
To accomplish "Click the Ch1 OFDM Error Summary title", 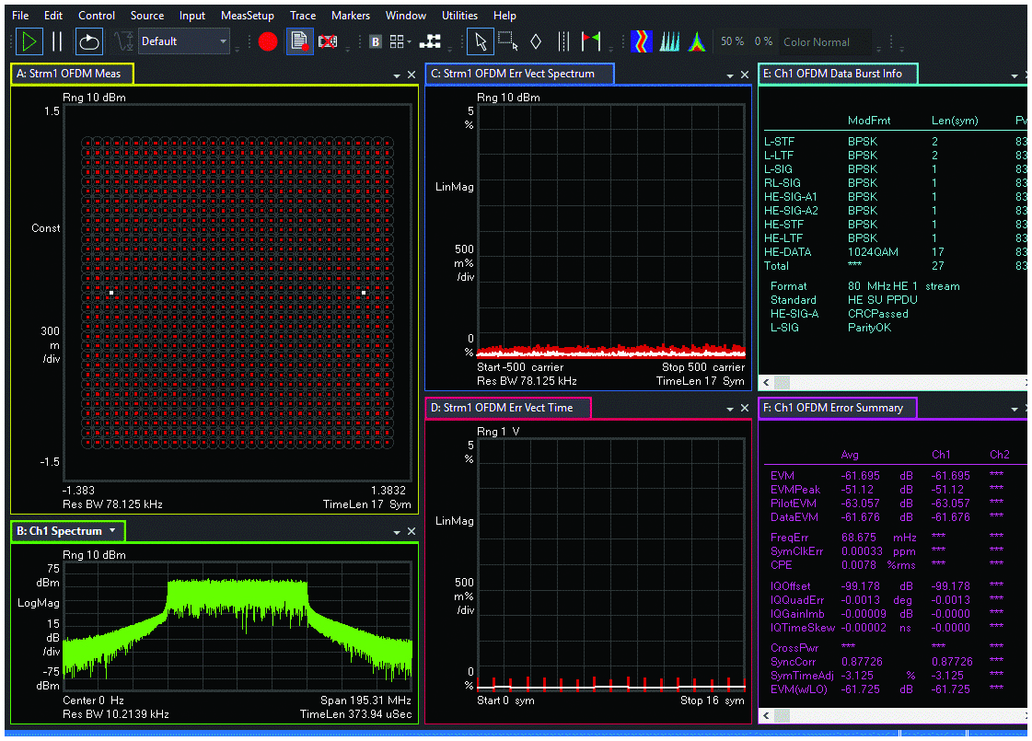I will 837,408.
